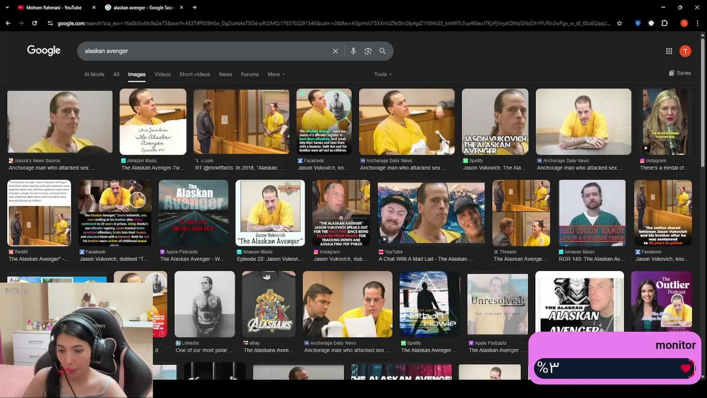Start voice search with the microphone icon

[x=353, y=51]
